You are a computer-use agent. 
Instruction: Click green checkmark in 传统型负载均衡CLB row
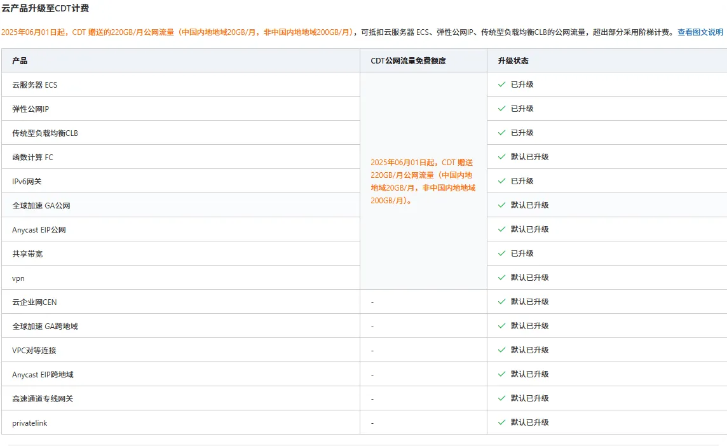point(501,133)
